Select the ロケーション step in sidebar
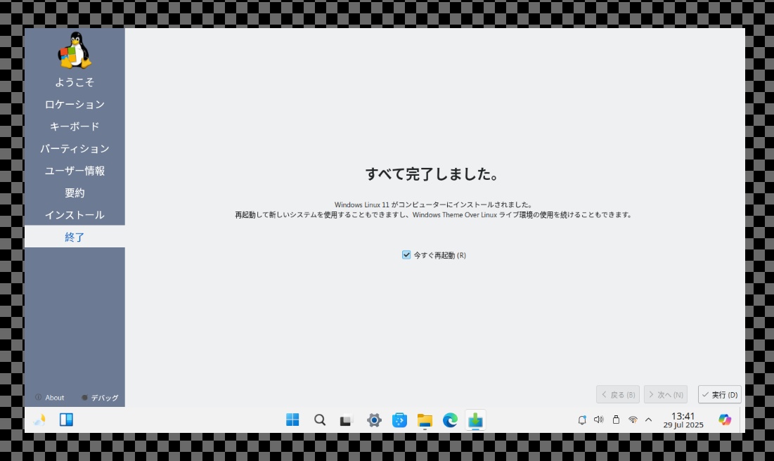The width and height of the screenshot is (774, 461). [75, 105]
